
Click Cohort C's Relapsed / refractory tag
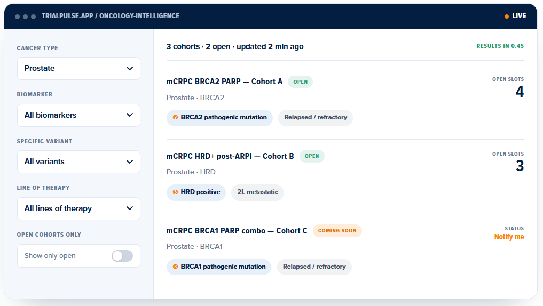[314, 267]
